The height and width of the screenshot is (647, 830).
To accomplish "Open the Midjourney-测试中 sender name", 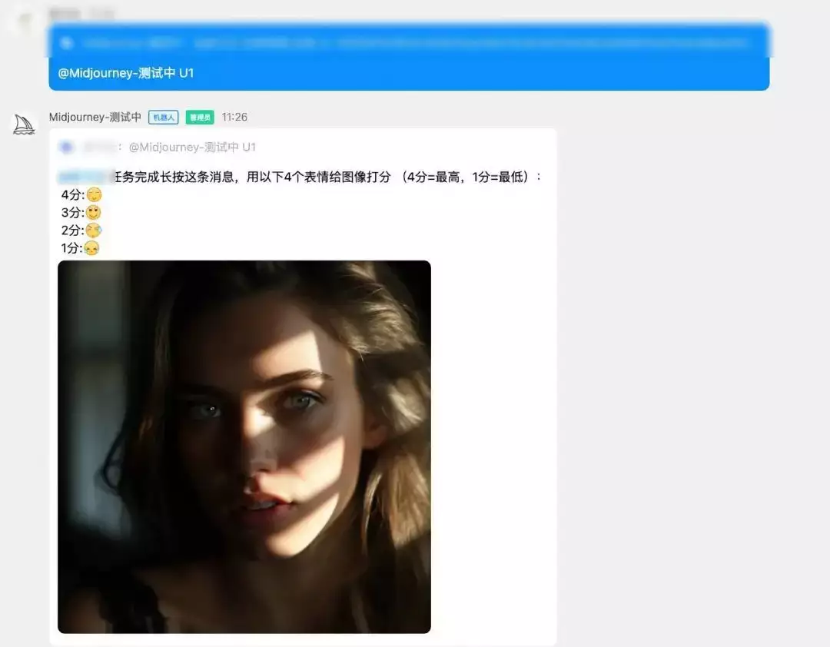I will [x=95, y=118].
